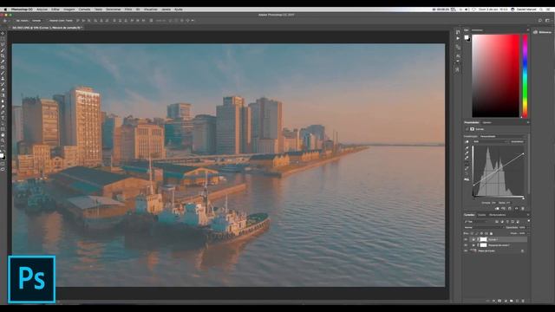This screenshot has height=312, width=555.
Task: Select the Zoom tool
Action: click(x=3, y=140)
